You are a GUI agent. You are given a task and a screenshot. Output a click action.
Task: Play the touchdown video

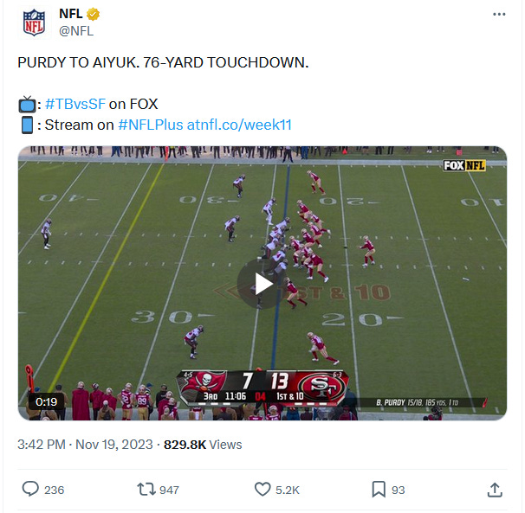(x=262, y=284)
